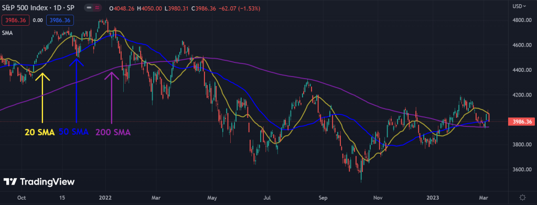Open the TradingView logo link

39,182
